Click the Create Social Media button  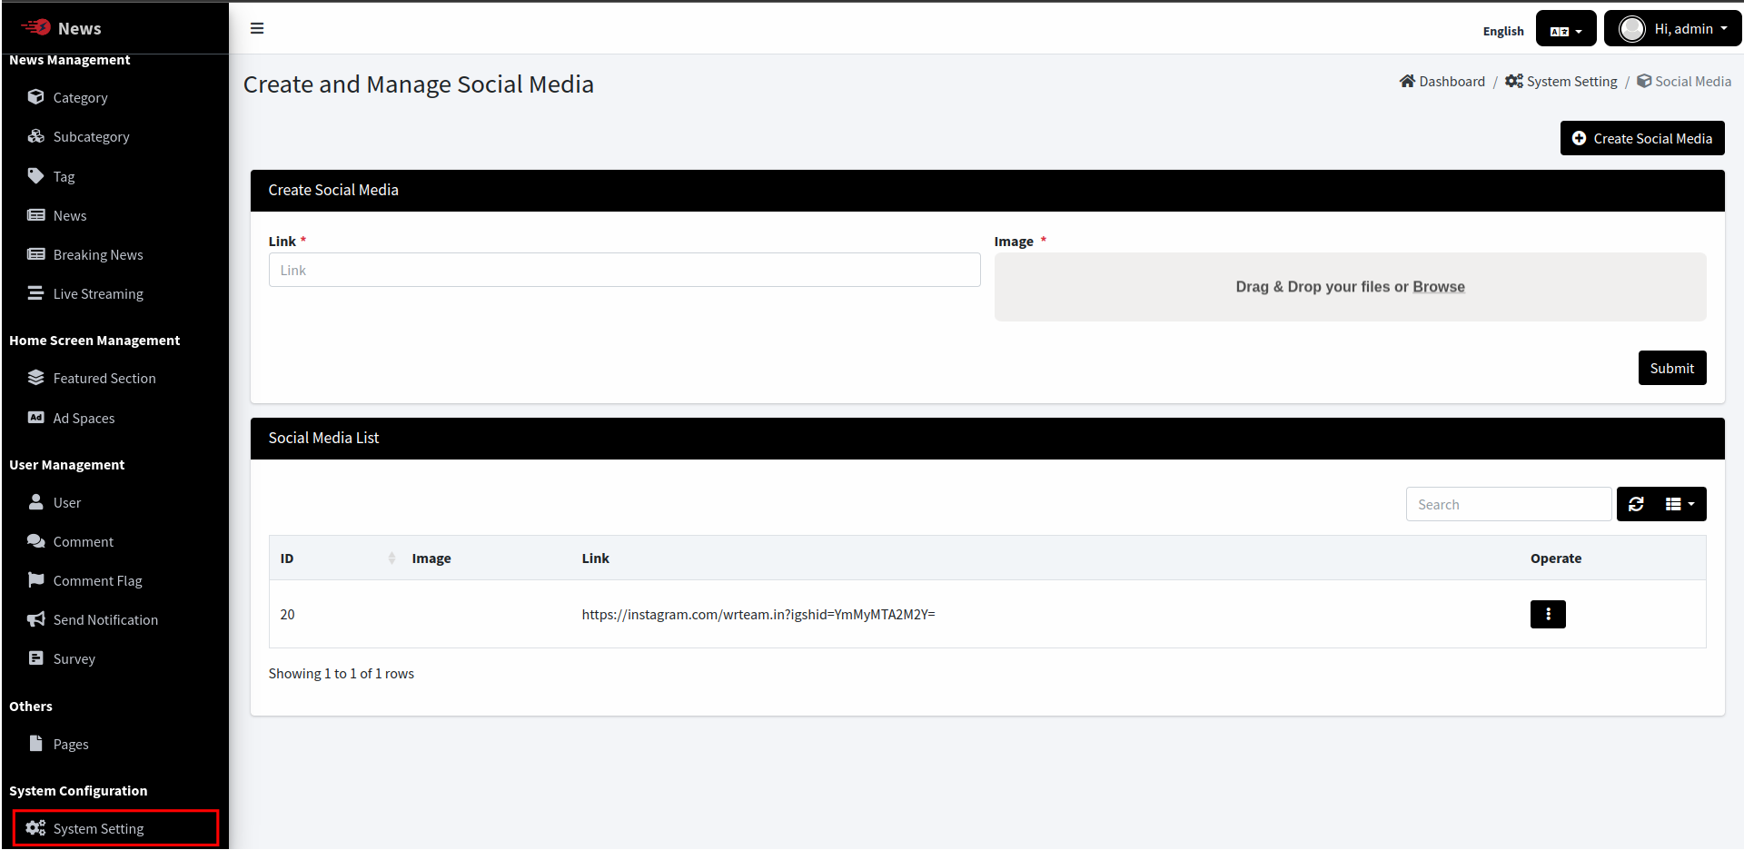point(1641,139)
